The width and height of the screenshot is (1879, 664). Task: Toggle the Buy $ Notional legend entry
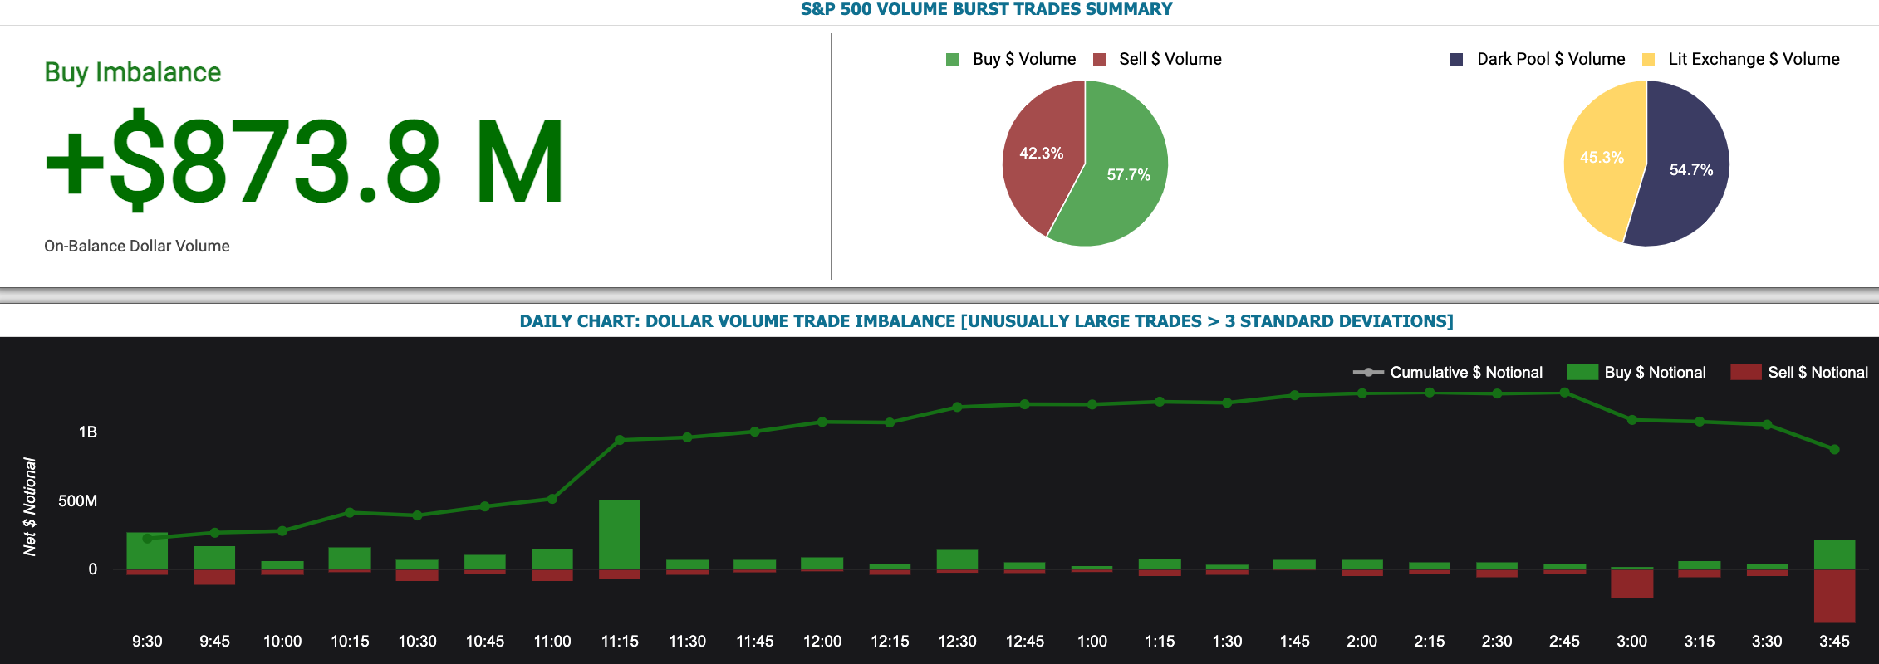click(1636, 373)
